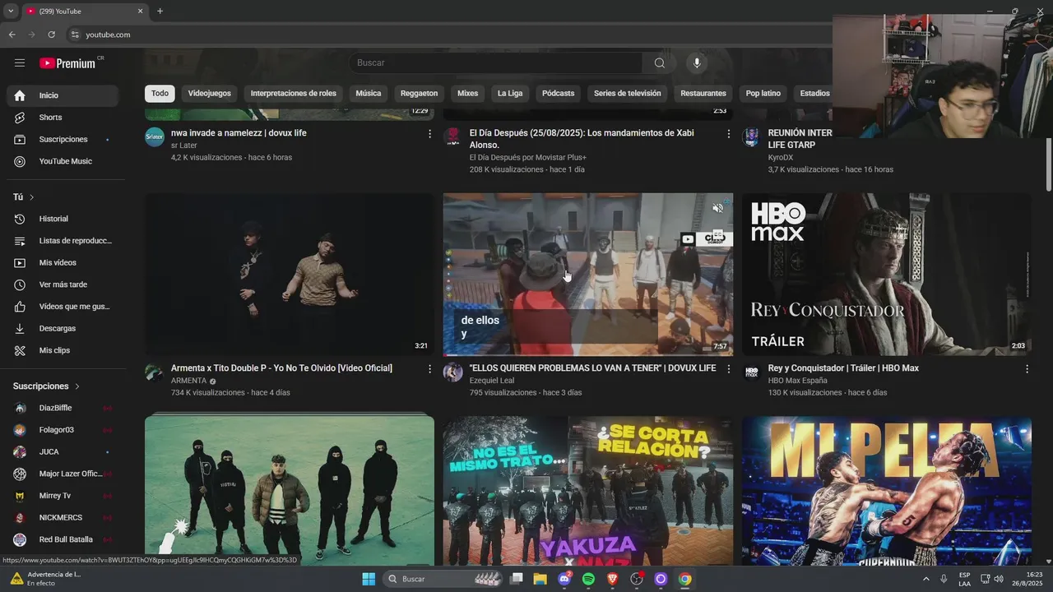Select the Pódcasts filter chip
1053x592 pixels.
click(x=558, y=94)
